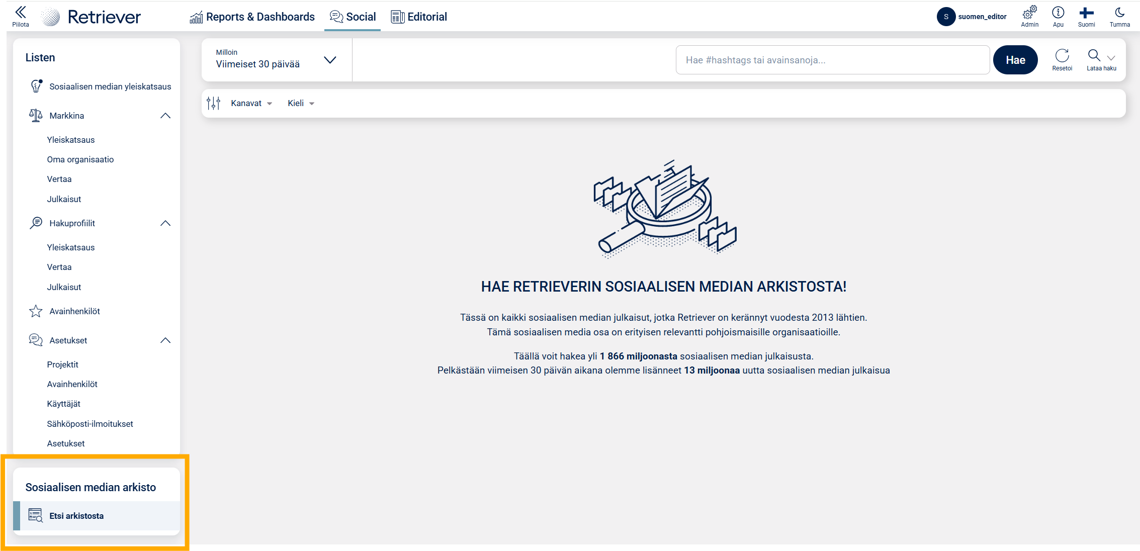The image size is (1140, 551).
Task: Click the hashtag keyword search field
Action: pos(832,60)
